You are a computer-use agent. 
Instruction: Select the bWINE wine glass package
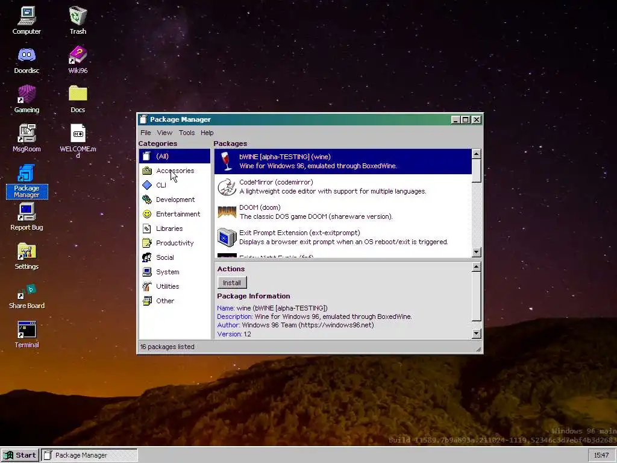click(x=227, y=162)
